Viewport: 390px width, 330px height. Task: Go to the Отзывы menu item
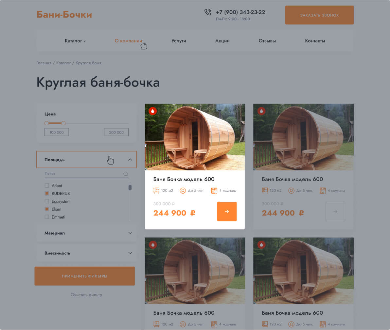(x=267, y=41)
